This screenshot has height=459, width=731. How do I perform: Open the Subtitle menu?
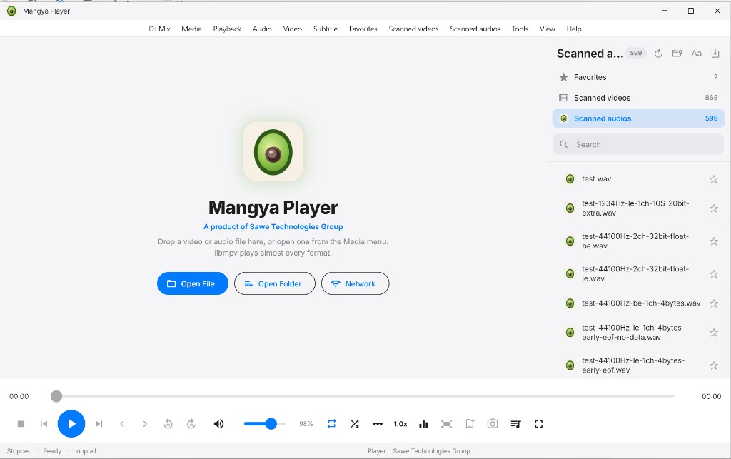coord(326,29)
